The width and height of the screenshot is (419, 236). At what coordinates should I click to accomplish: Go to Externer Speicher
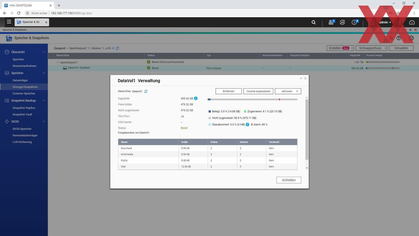[24, 93]
